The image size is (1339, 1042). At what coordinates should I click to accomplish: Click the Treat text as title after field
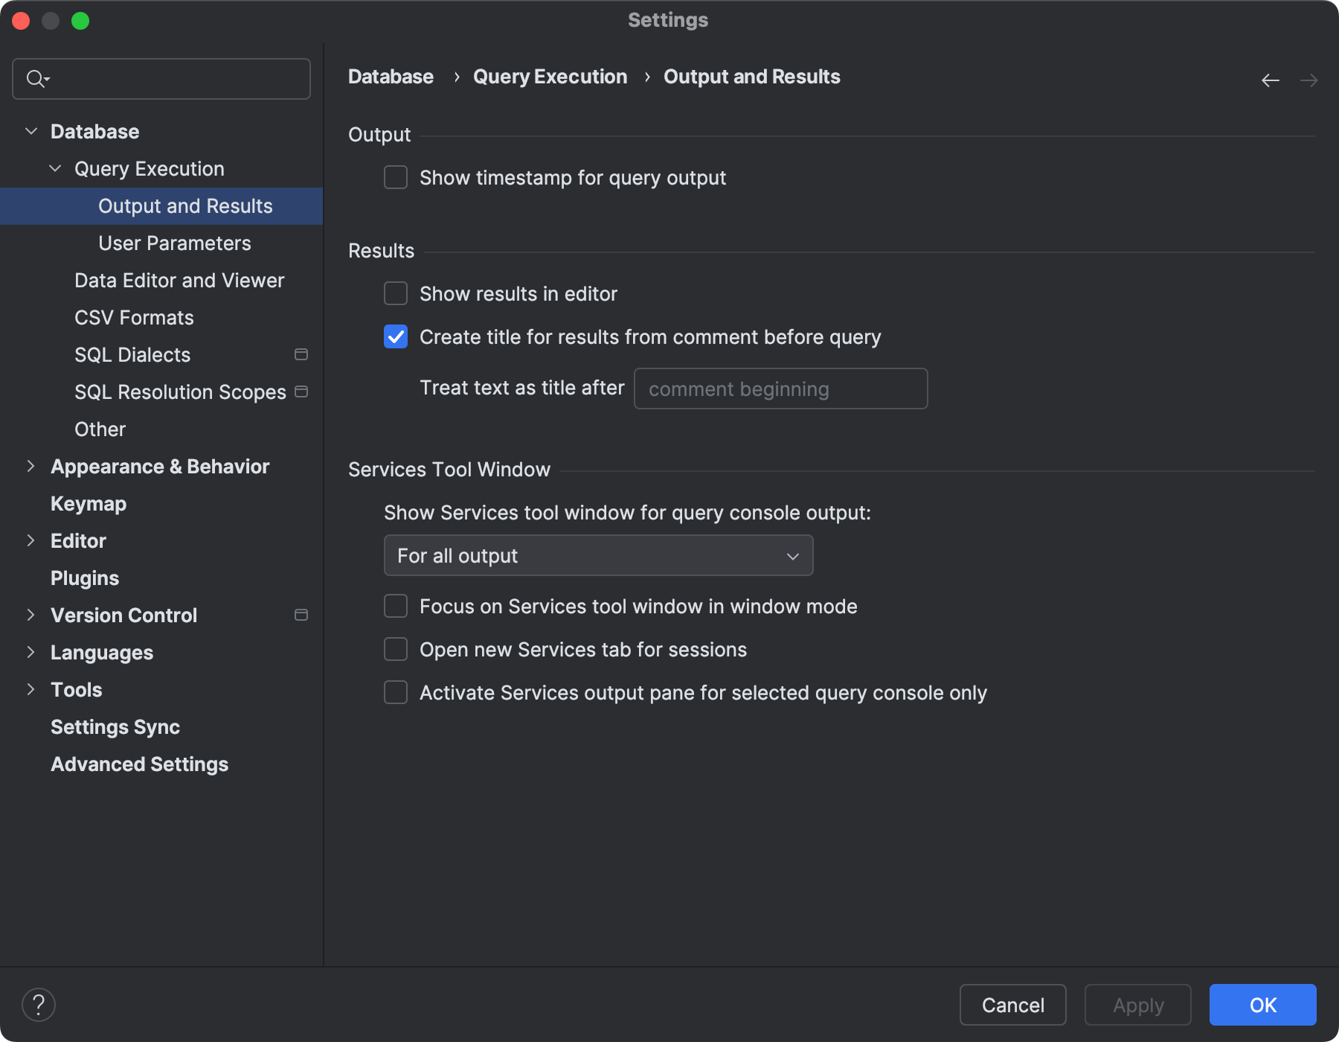pyautogui.click(x=780, y=389)
